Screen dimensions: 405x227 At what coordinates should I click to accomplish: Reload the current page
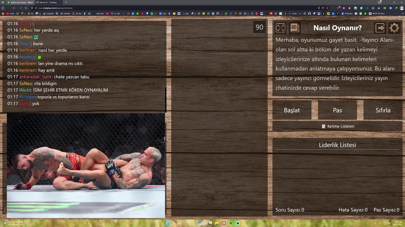[x=26, y=8]
